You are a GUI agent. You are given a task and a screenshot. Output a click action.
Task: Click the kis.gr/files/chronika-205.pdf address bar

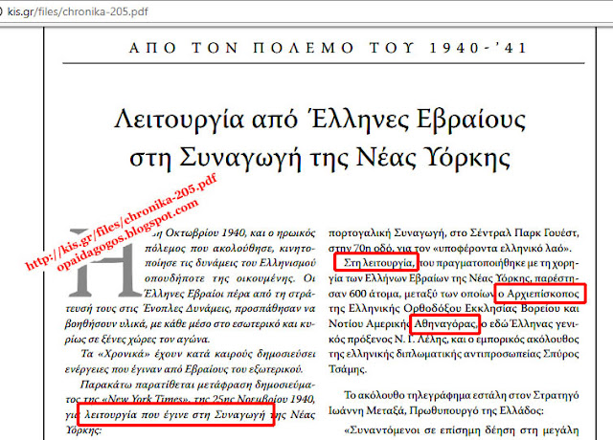[77, 11]
